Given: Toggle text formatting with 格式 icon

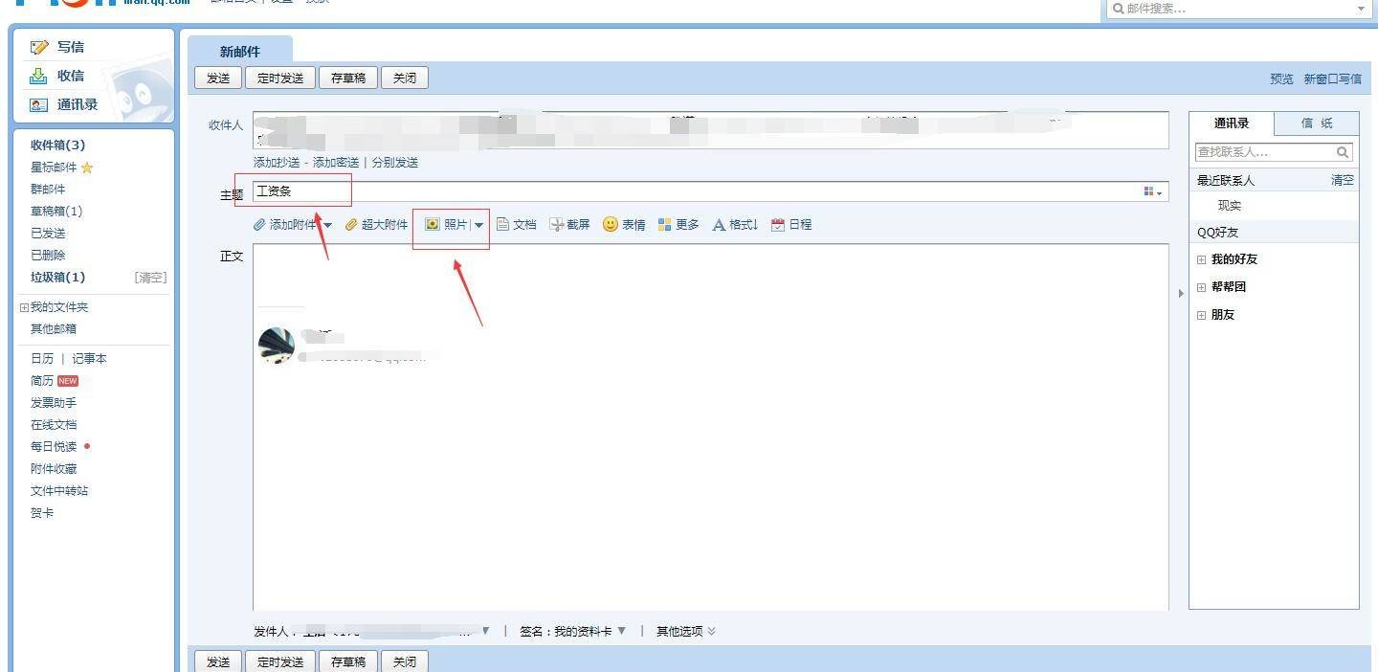Looking at the screenshot, I should click(719, 225).
